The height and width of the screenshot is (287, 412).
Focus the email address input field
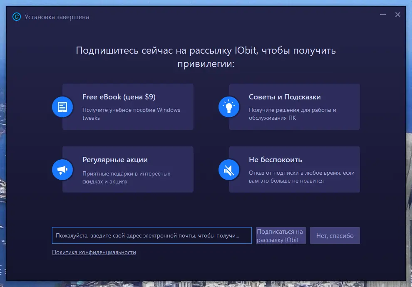point(152,235)
